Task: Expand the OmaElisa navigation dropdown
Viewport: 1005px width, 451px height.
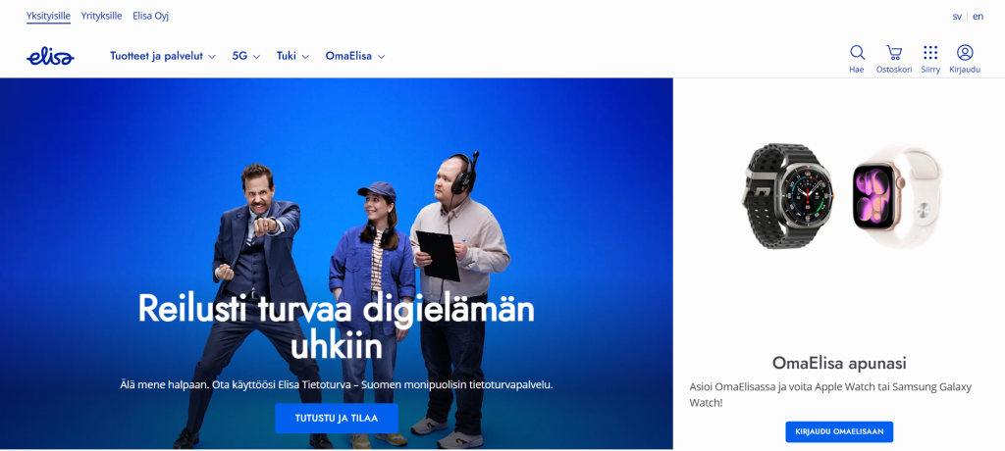Action: click(354, 56)
